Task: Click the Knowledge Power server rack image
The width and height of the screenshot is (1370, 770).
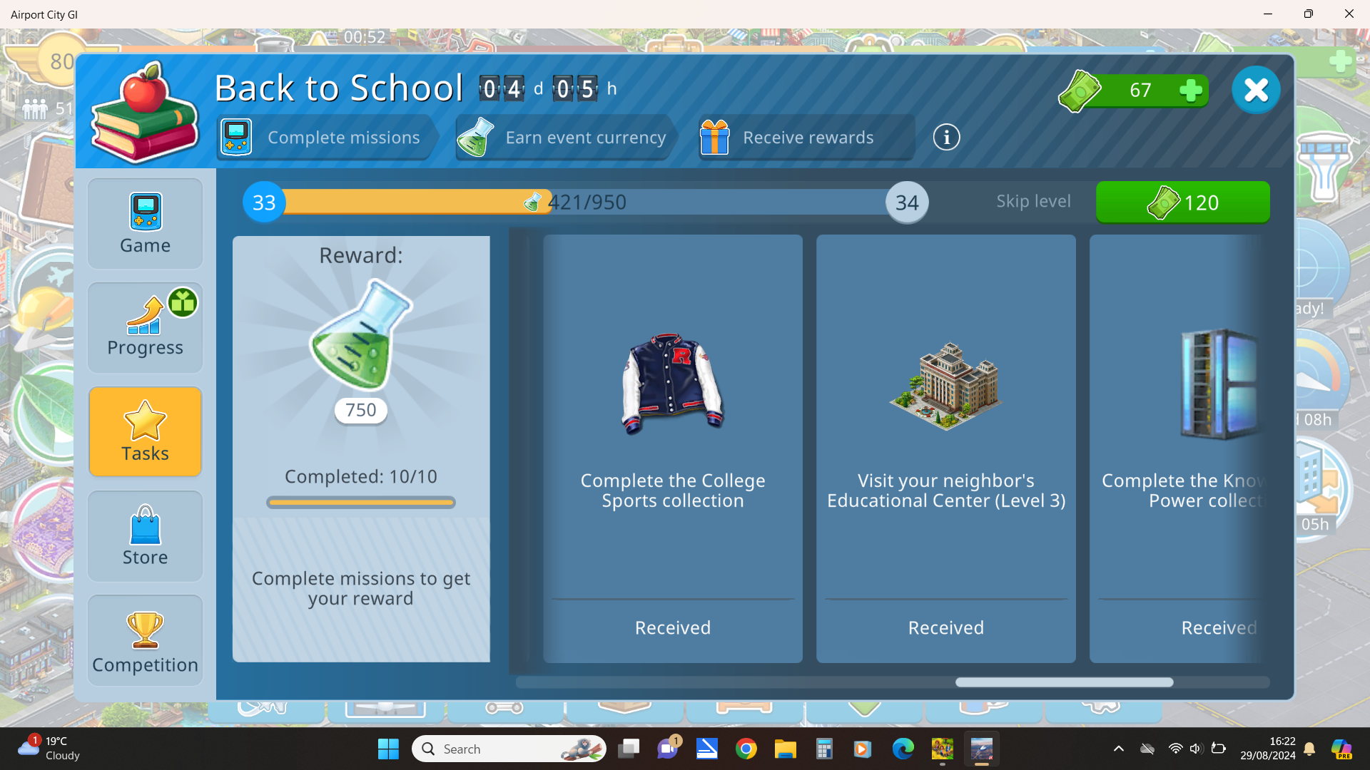Action: pyautogui.click(x=1219, y=384)
